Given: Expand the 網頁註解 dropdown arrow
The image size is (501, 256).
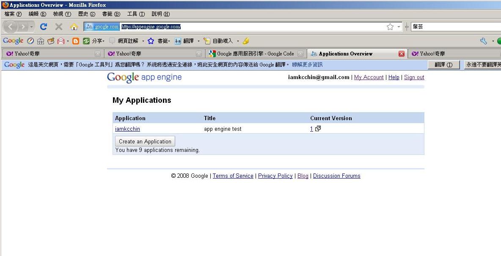Looking at the screenshot, I should click(x=143, y=41).
